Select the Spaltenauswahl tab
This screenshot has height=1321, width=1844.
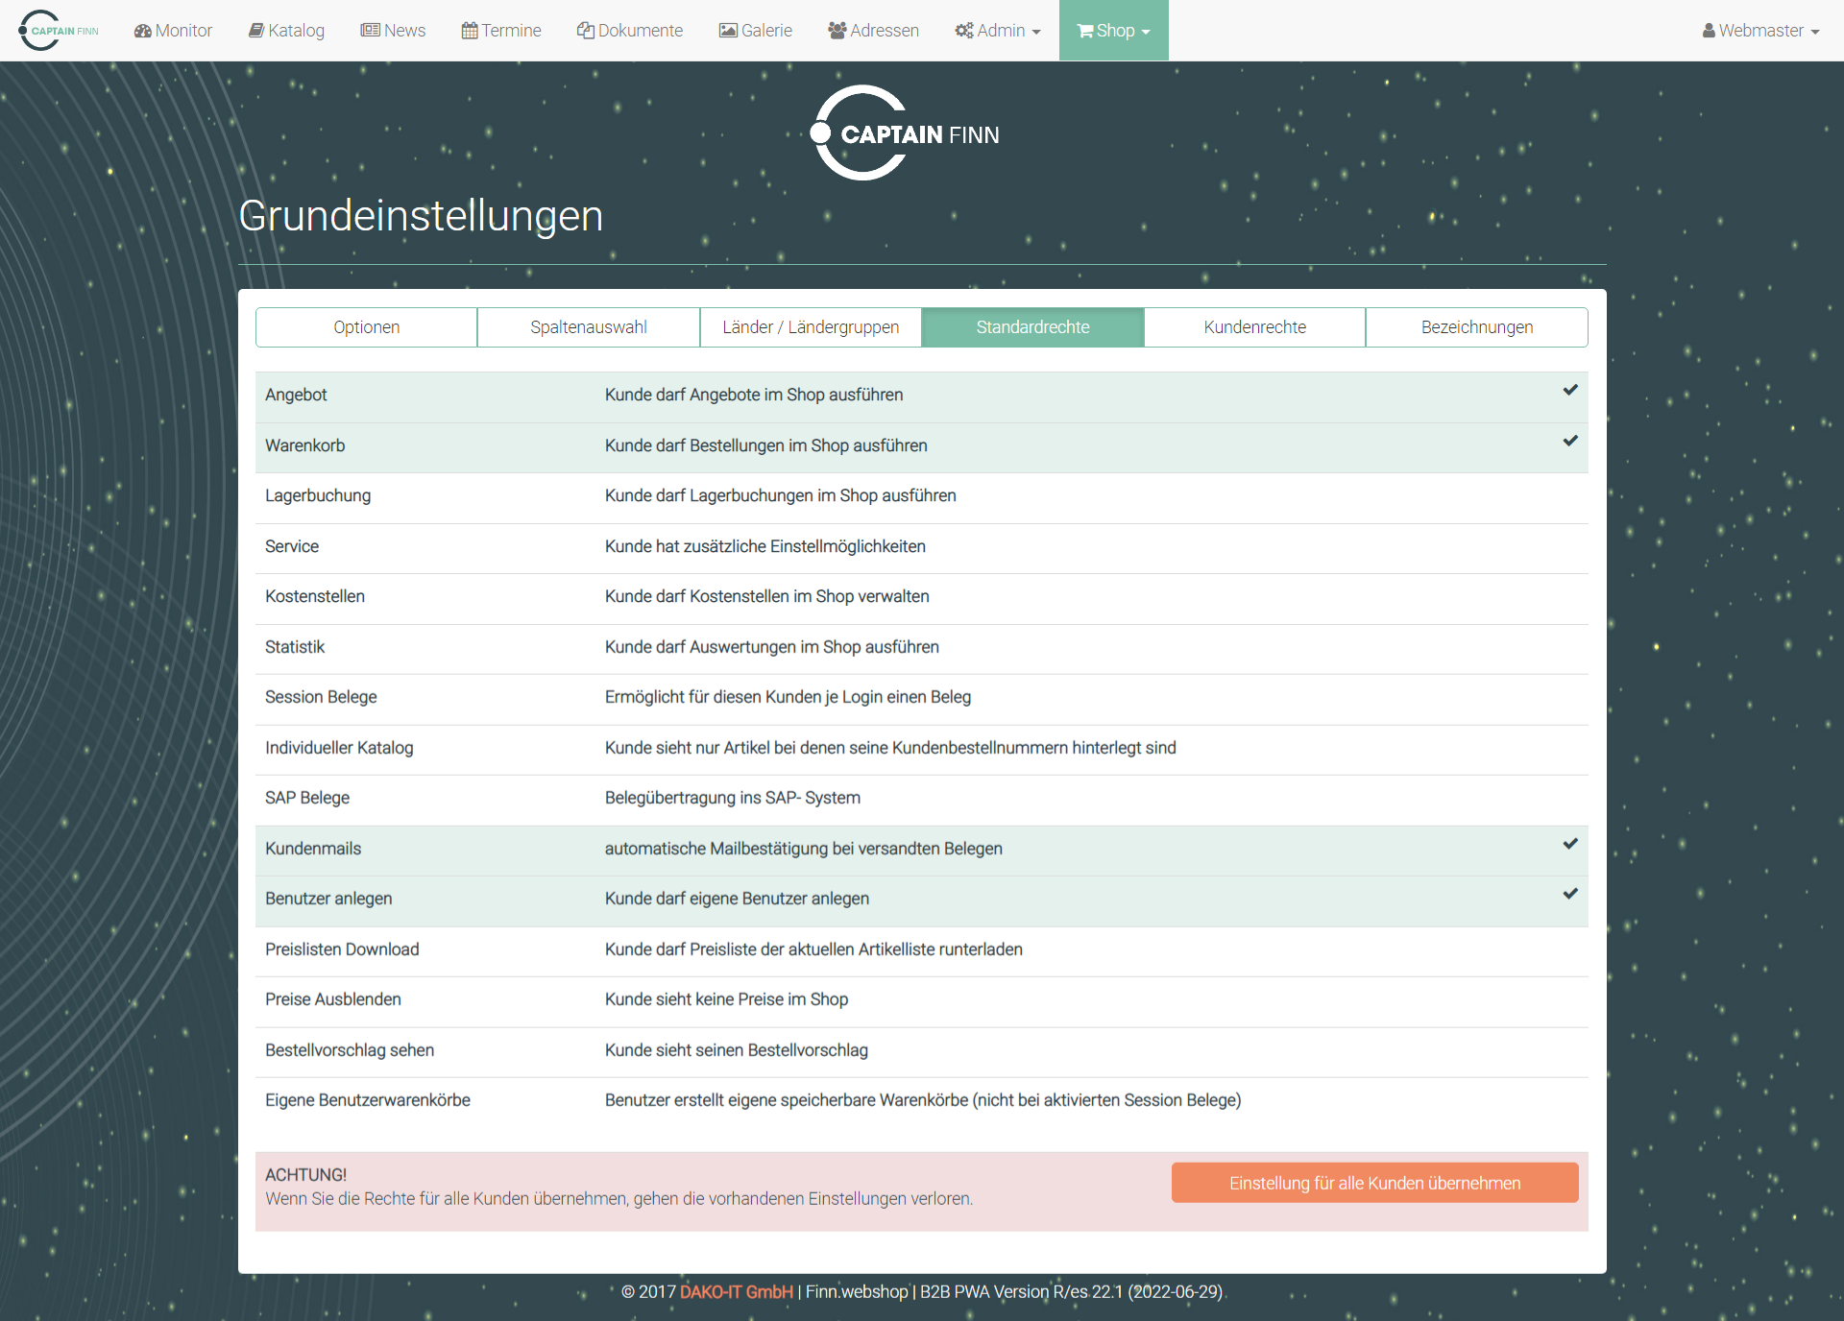click(588, 327)
